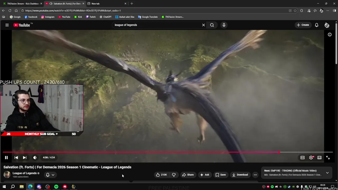Open the player settings gear

311,158
